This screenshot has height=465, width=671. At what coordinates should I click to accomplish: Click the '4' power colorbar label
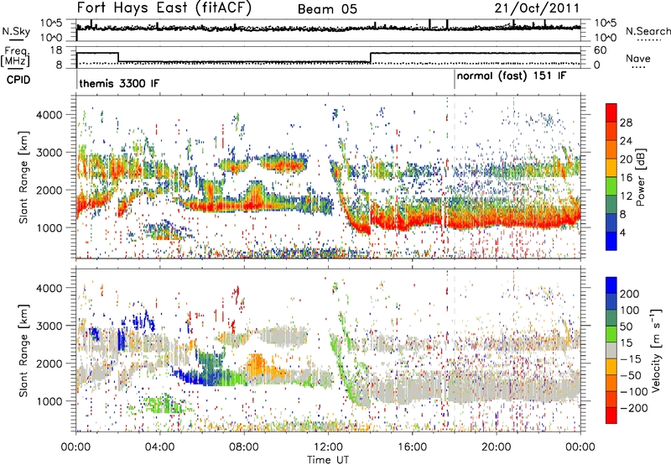pyautogui.click(x=622, y=233)
